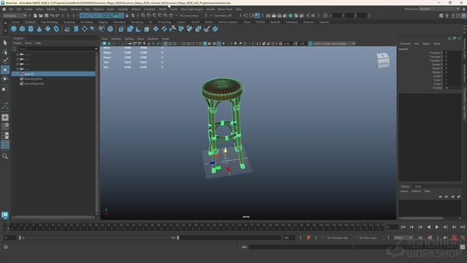Screen dimensions: 467x263
Task: Expand the side camera node
Action: 18,69
